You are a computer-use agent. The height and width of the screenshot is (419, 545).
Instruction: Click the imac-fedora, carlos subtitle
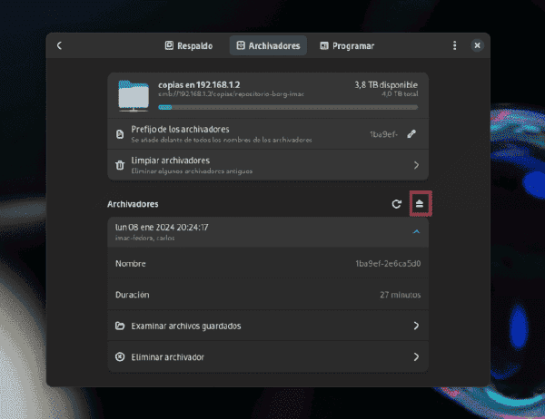pos(145,239)
